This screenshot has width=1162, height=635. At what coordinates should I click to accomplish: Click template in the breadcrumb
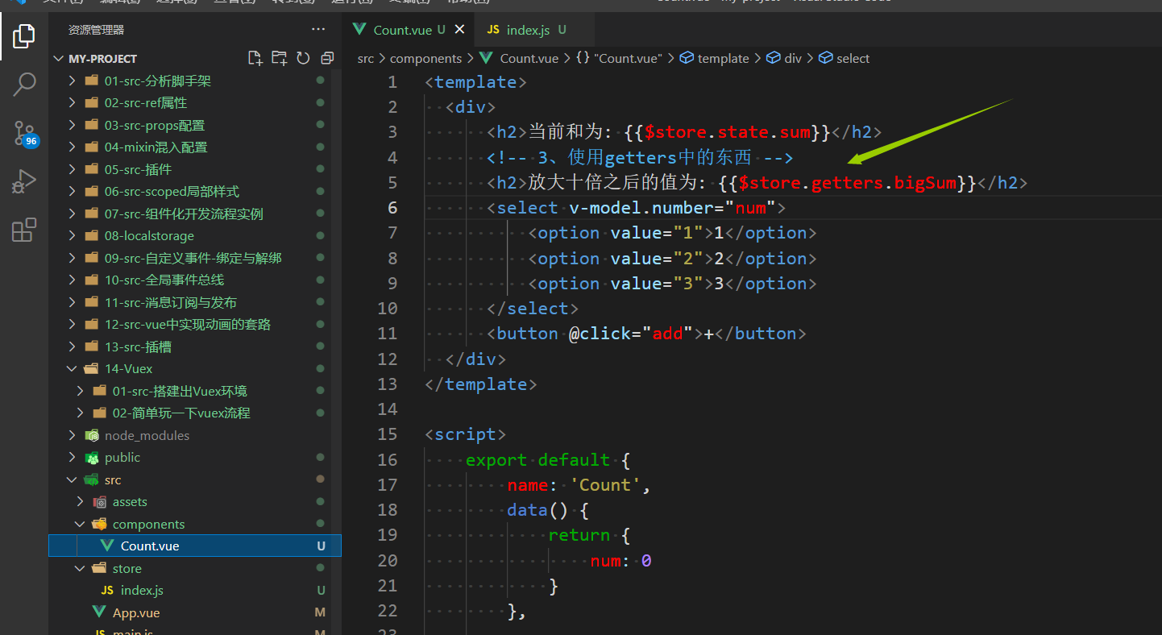tap(715, 59)
